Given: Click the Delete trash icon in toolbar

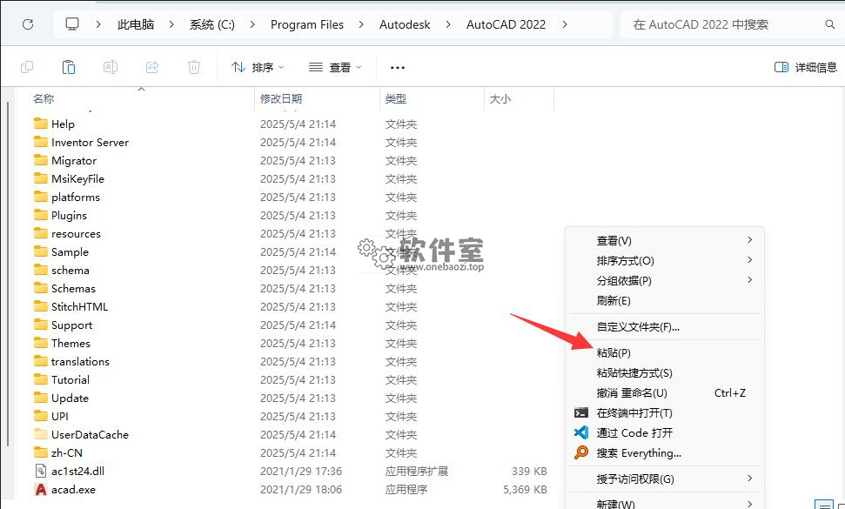Looking at the screenshot, I should click(194, 67).
